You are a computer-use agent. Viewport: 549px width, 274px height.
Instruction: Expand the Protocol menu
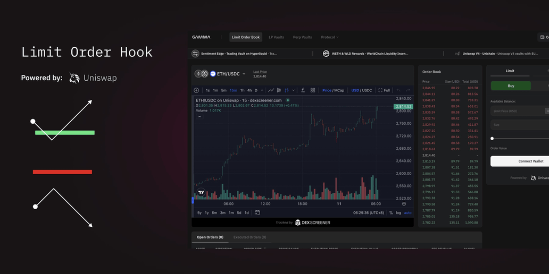pos(330,37)
